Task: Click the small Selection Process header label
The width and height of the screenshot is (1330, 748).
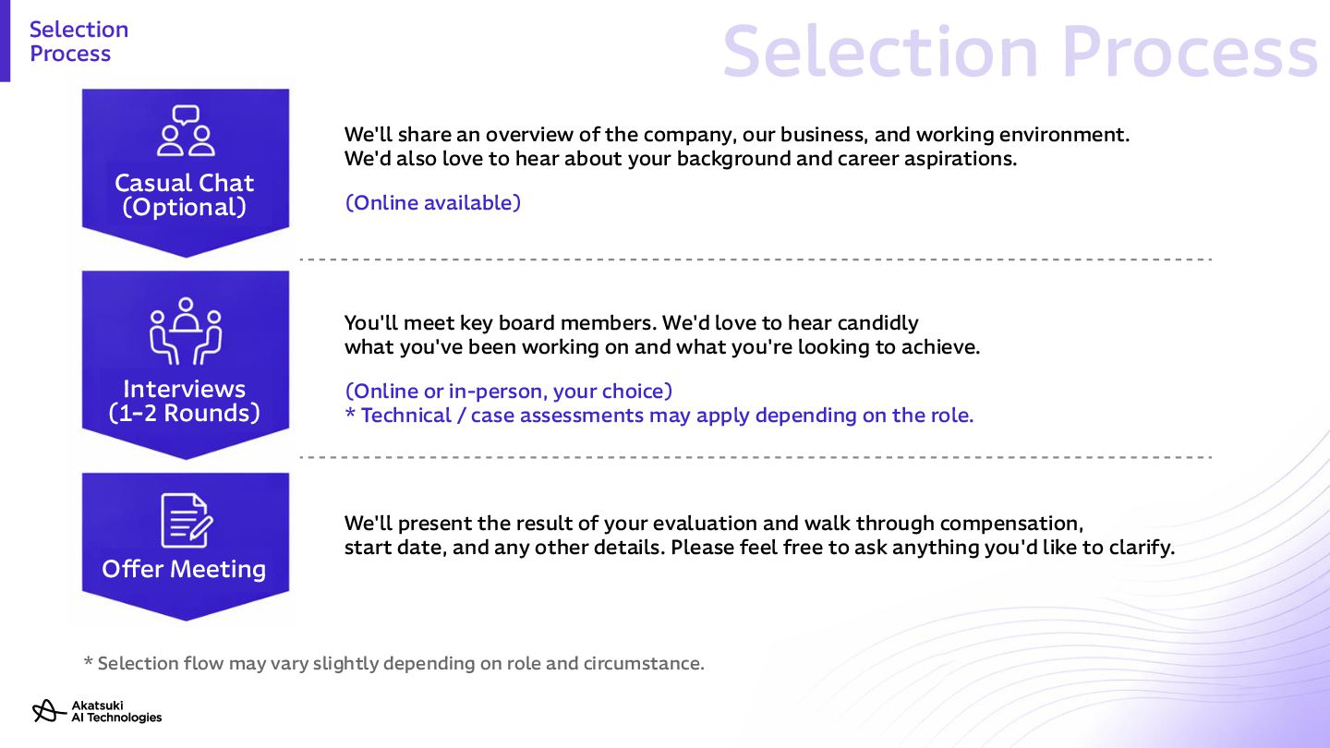Action: click(79, 42)
